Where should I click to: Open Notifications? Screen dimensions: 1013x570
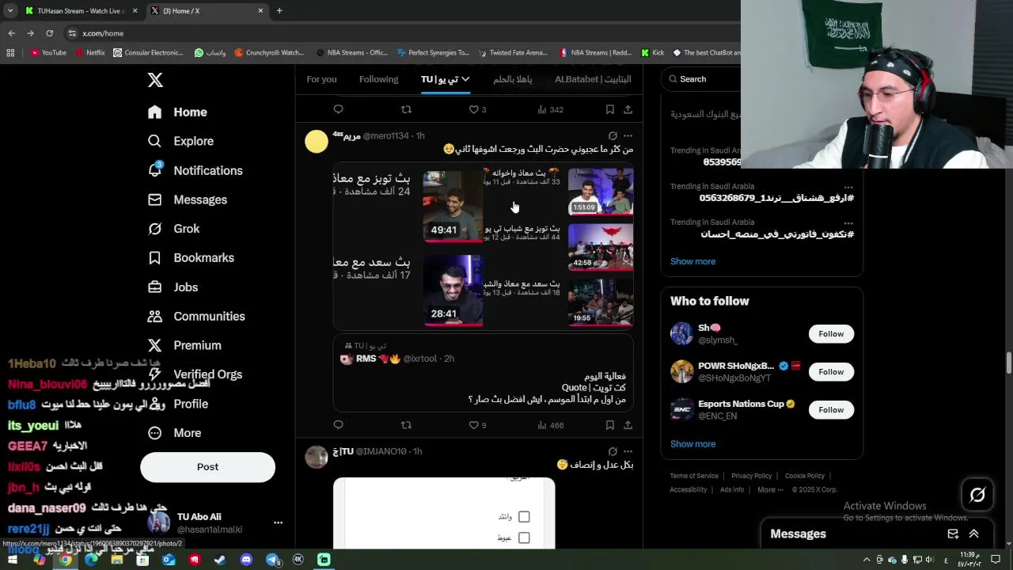pyautogui.click(x=195, y=170)
